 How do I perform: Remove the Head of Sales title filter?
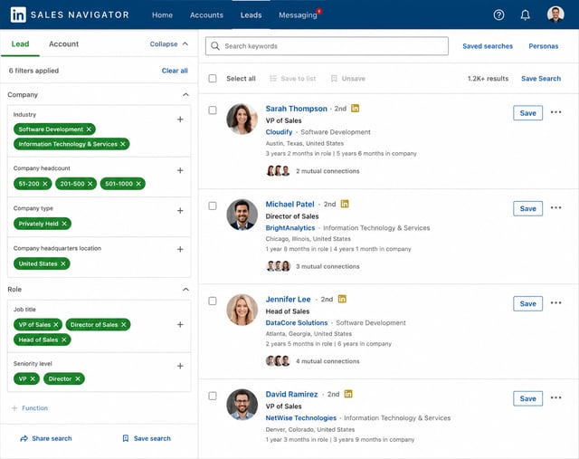pyautogui.click(x=64, y=339)
